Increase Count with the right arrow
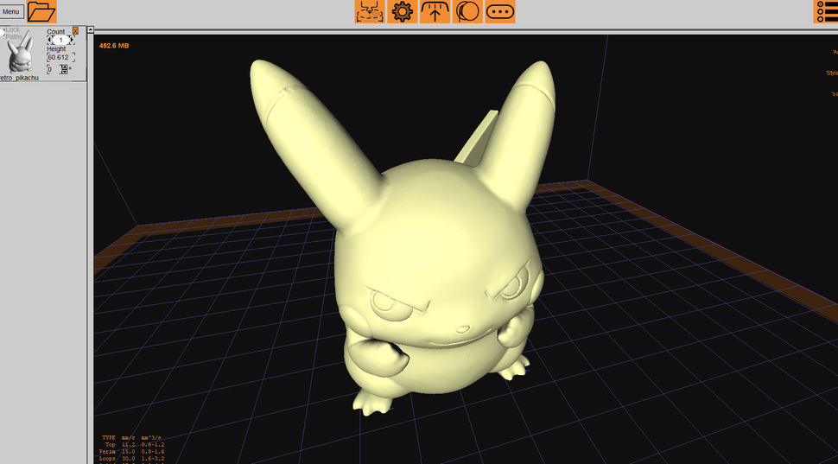Screen dimensions: 838x464 (72, 40)
